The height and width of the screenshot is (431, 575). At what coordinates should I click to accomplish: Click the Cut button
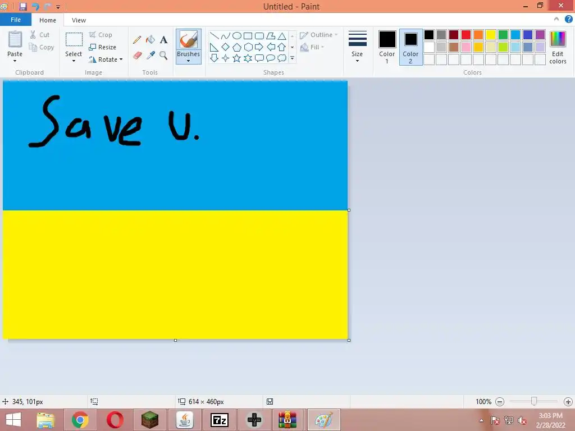(x=40, y=35)
